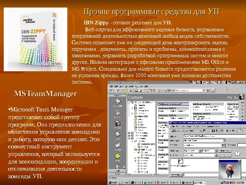Close the Office Assistant popup
246x185 pixels.
[239, 161]
